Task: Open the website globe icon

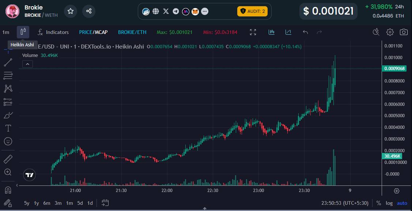Action: coord(156,11)
